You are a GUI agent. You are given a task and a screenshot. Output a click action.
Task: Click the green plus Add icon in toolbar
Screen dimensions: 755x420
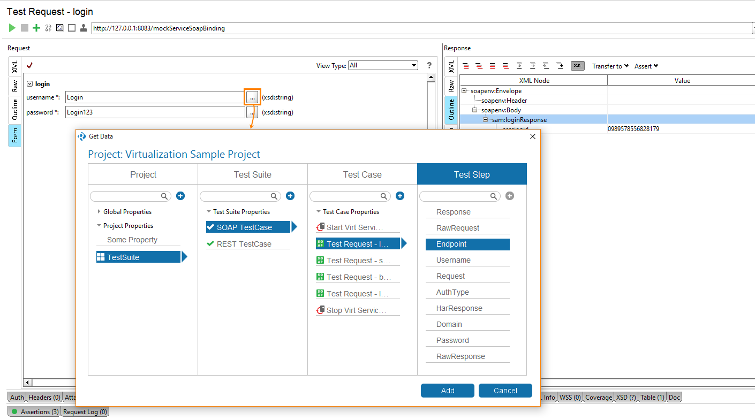click(36, 28)
